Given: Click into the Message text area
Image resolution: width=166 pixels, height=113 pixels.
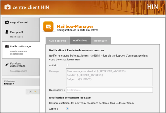Looking at the screenshot, I should [x=110, y=77].
